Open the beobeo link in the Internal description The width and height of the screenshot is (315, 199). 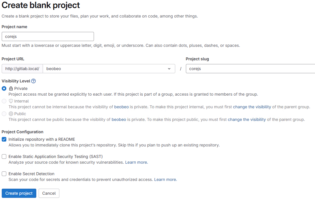(x=121, y=107)
